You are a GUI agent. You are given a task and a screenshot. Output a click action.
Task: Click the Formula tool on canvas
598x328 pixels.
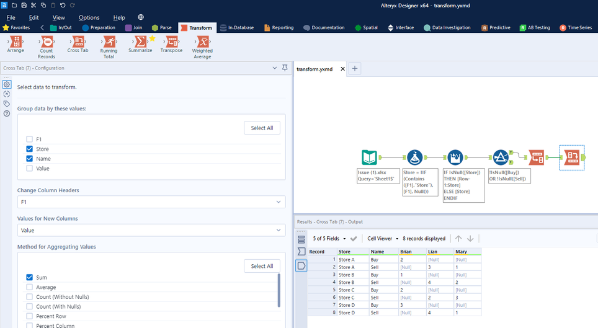[414, 157]
